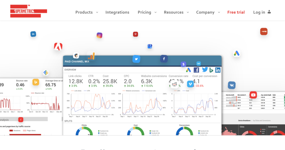Click the YouTube play icon
Image resolution: width=285 pixels, height=150 pixels.
253,94
